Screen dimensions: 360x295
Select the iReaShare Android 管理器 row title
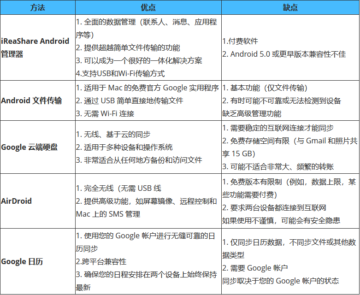click(x=35, y=47)
